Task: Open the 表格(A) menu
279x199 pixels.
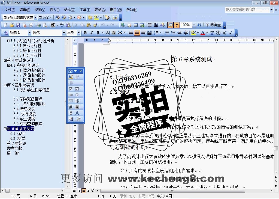Action: coord(100,10)
